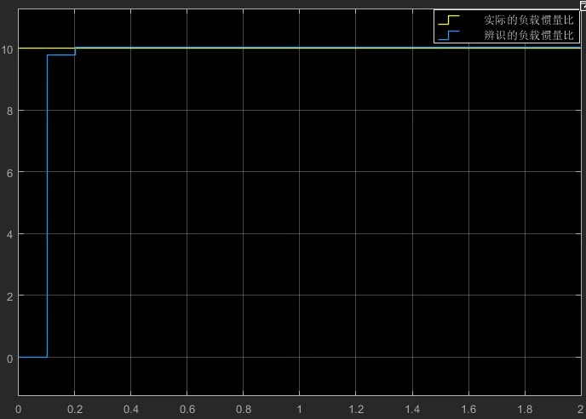The image size is (586, 419).
Task: Click the x-axis tick label 1.8
Action: coord(525,410)
